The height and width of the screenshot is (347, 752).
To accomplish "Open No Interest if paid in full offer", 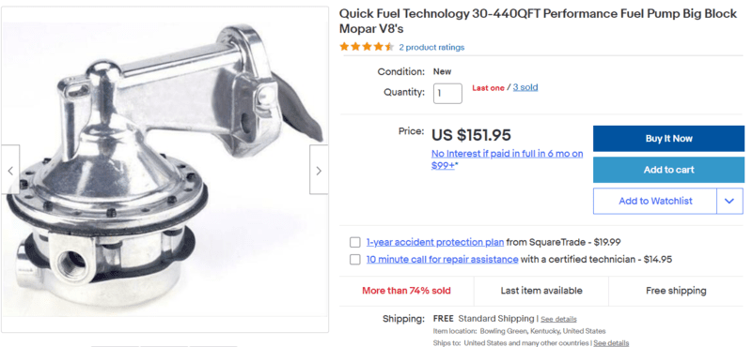I will pos(508,159).
